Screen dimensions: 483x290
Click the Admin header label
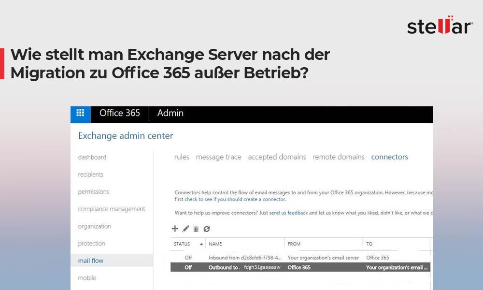[170, 113]
